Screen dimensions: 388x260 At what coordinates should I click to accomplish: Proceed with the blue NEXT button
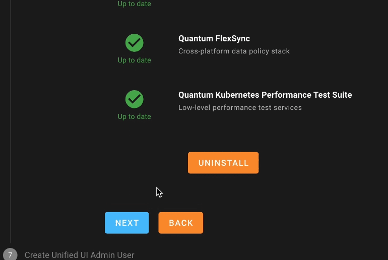click(x=126, y=223)
